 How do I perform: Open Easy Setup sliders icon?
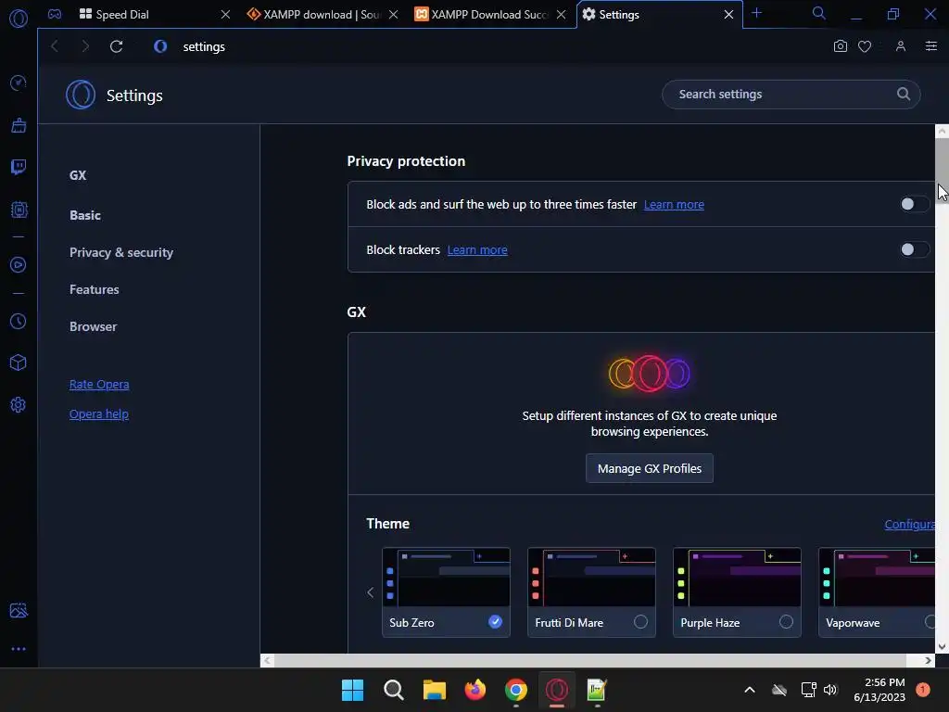[x=930, y=46]
